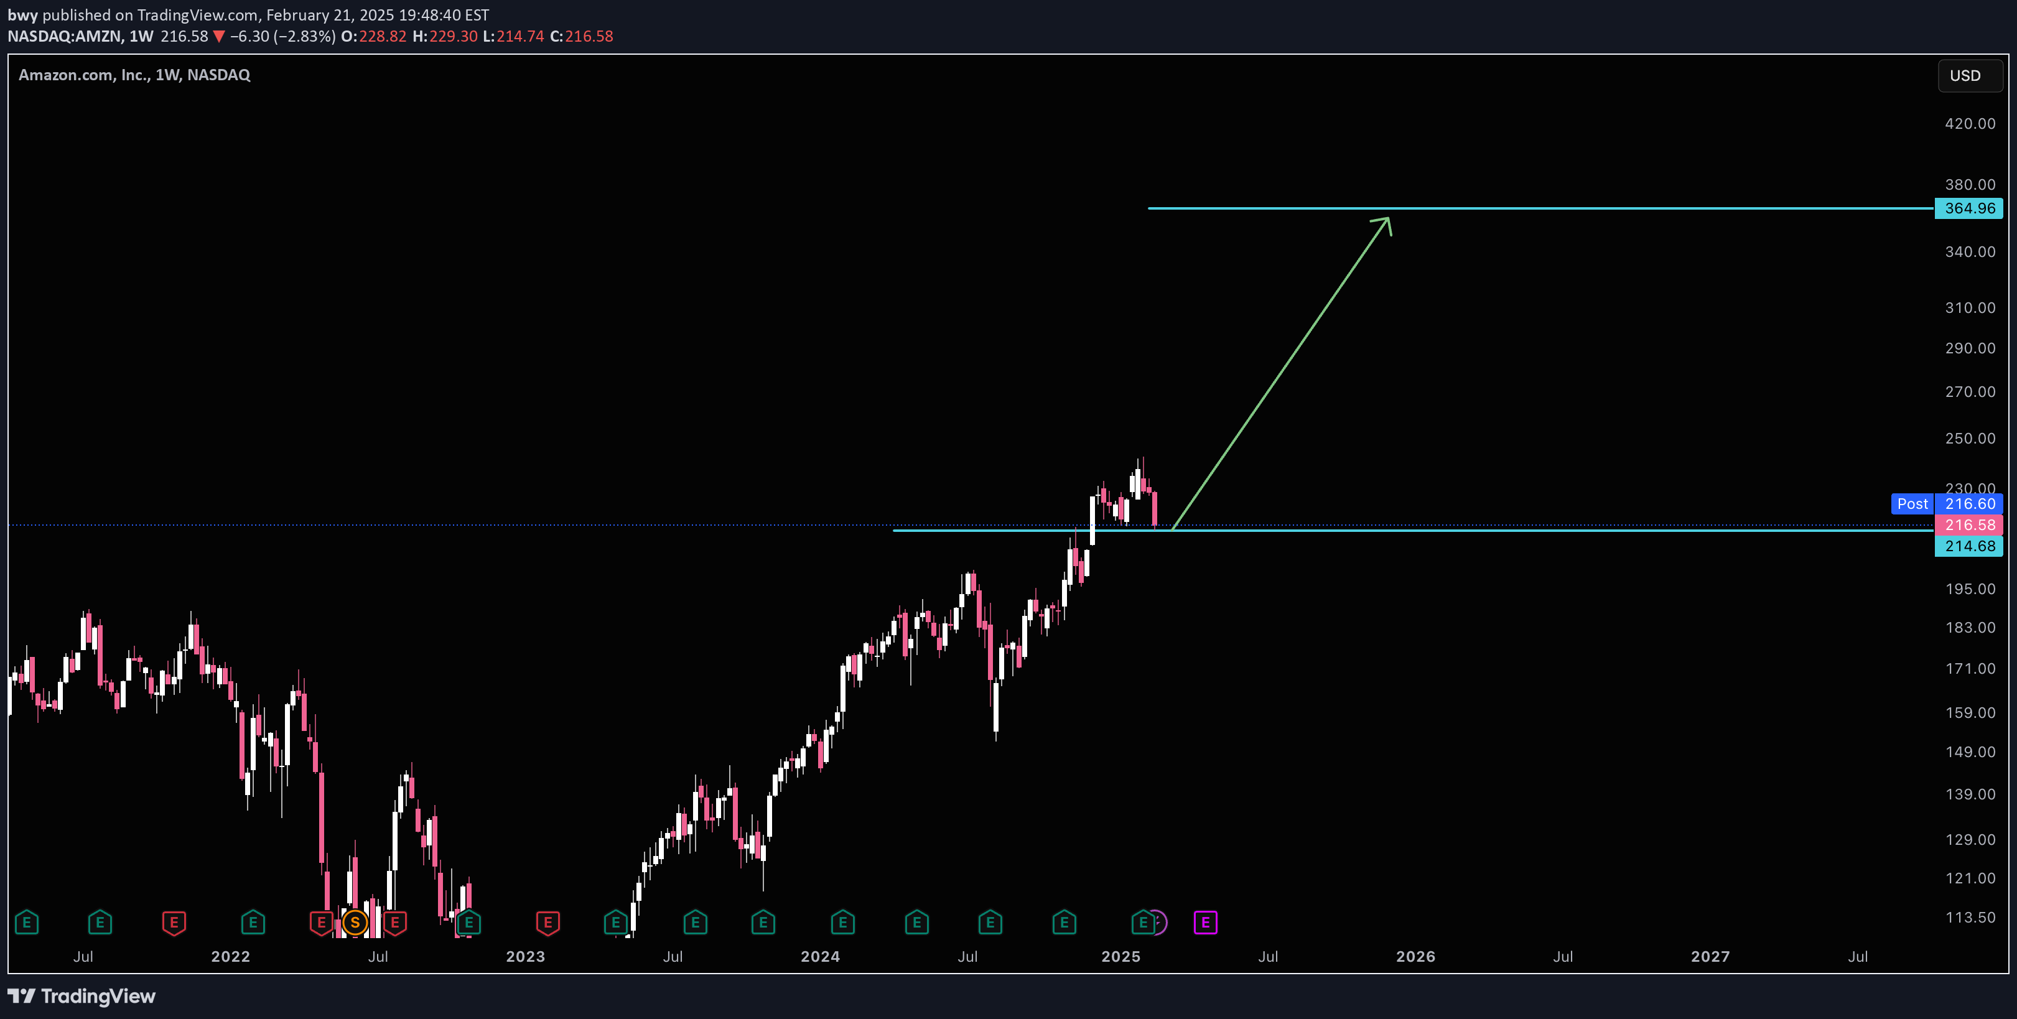
Task: Click the 195.00 price scale value
Action: (x=1970, y=589)
